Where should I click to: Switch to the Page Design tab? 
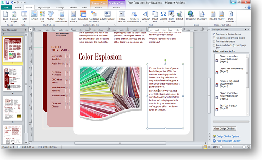point(44,7)
